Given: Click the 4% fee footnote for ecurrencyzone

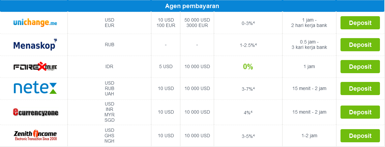Looking at the screenshot, I should (251, 112).
